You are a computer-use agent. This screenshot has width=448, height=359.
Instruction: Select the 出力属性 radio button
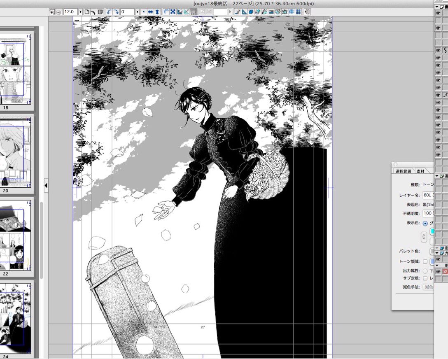click(425, 271)
